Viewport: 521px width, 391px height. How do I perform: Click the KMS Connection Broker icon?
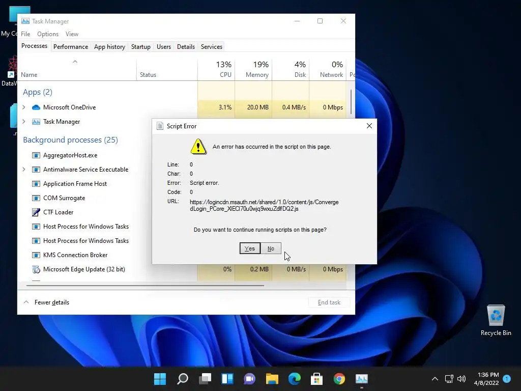pyautogui.click(x=36, y=255)
